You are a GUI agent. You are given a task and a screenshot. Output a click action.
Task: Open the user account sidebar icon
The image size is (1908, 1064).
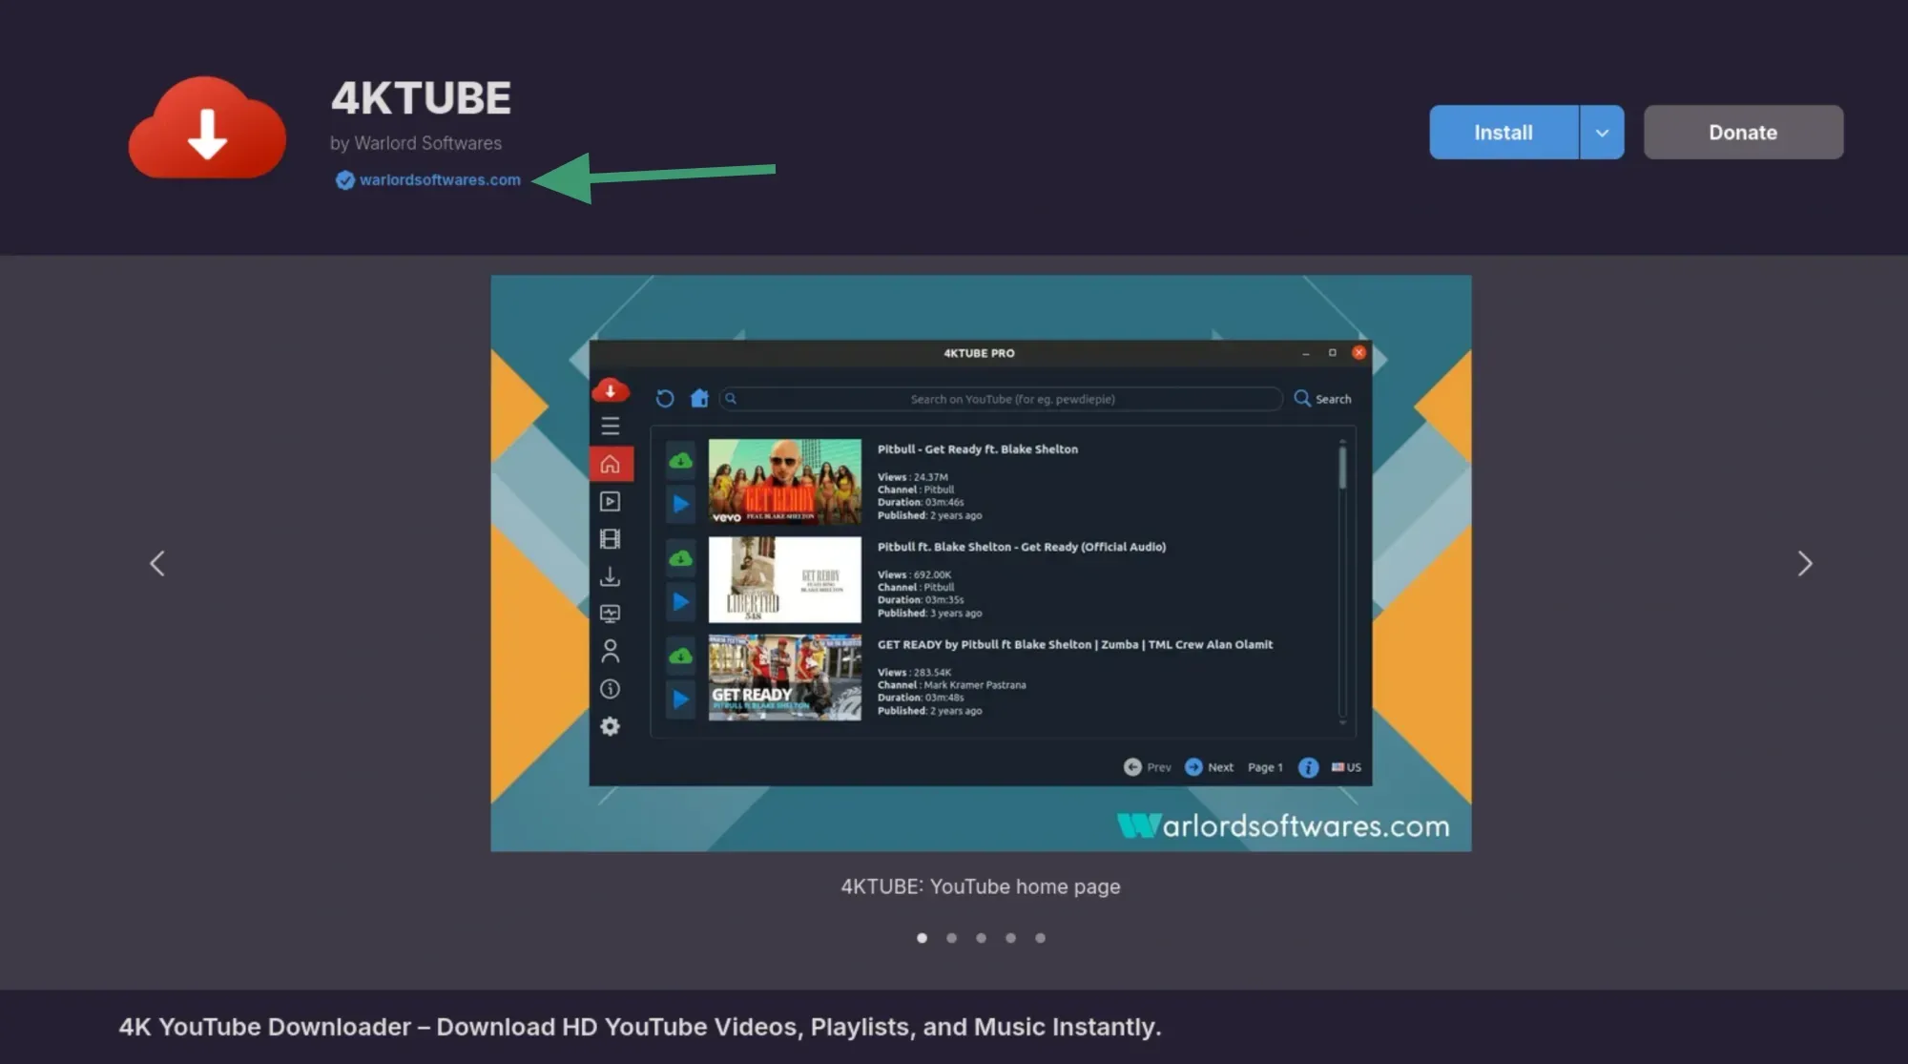pyautogui.click(x=610, y=650)
